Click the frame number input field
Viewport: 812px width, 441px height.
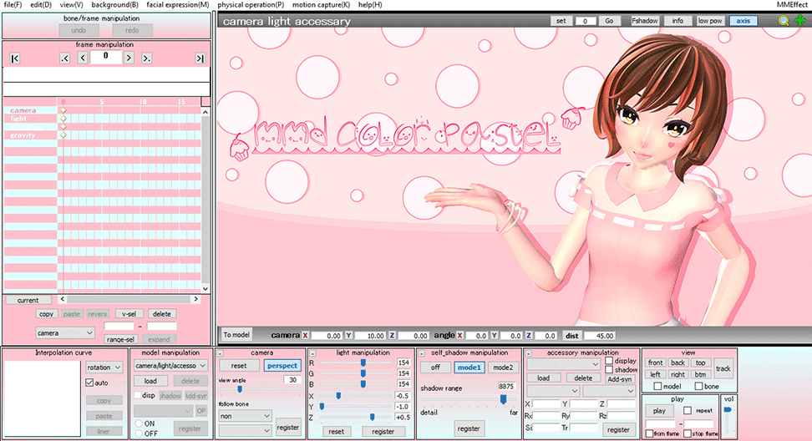pyautogui.click(x=105, y=57)
